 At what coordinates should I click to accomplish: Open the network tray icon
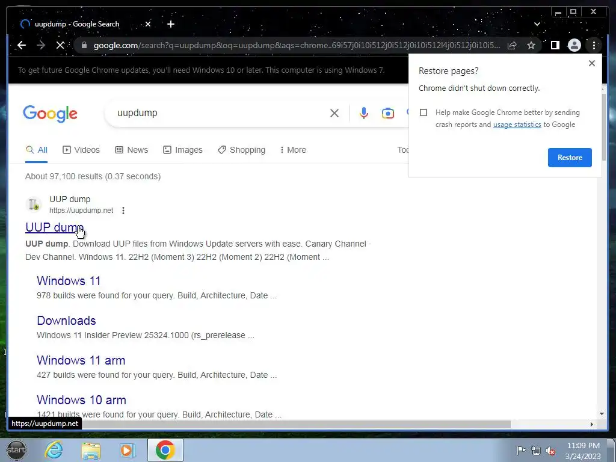[536, 451]
